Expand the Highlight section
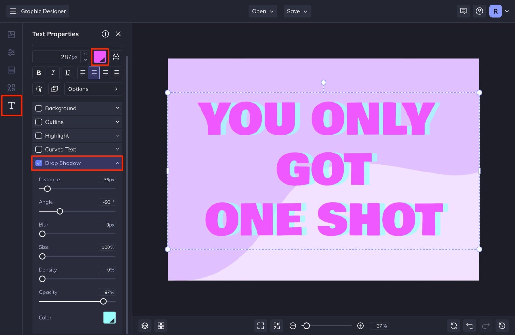Viewport: 515px width, 335px height. (x=117, y=135)
